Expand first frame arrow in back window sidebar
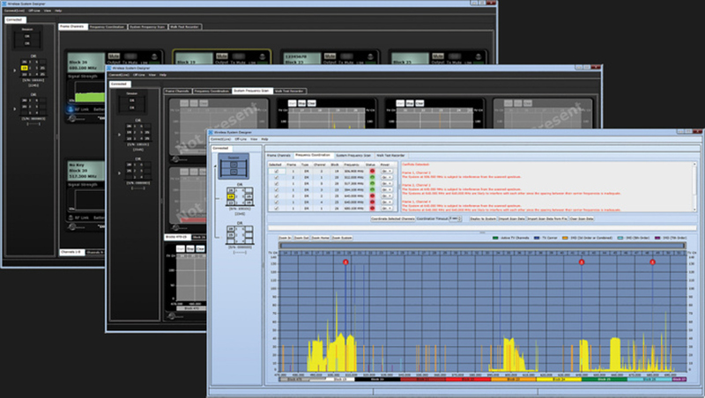 [15, 70]
